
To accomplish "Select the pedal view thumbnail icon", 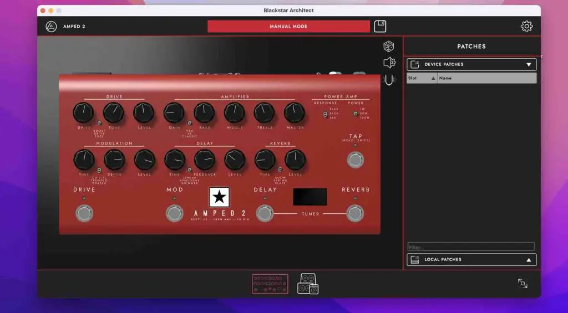I will pyautogui.click(x=270, y=284).
